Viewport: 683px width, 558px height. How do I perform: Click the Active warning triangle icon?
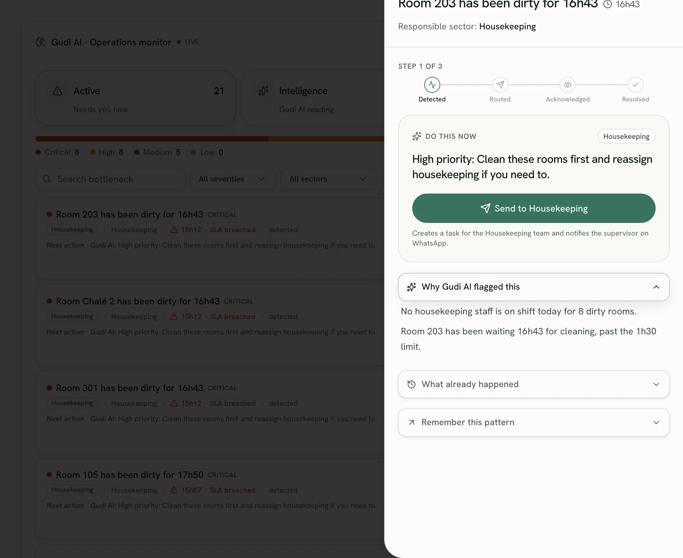(57, 91)
